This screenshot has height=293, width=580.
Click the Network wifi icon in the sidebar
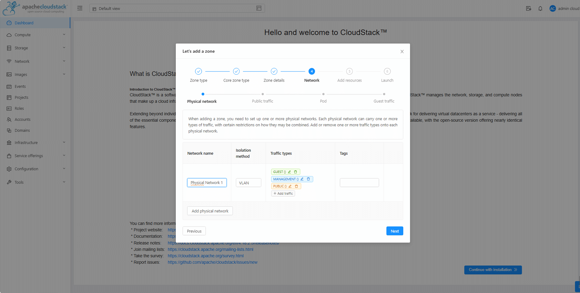9,62
